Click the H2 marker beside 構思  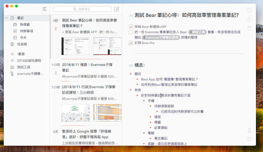pyautogui.click(x=131, y=66)
